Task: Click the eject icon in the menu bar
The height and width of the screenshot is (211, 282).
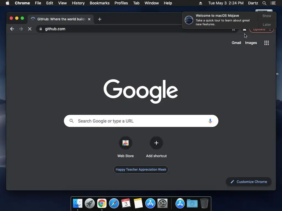Action: coord(200,3)
